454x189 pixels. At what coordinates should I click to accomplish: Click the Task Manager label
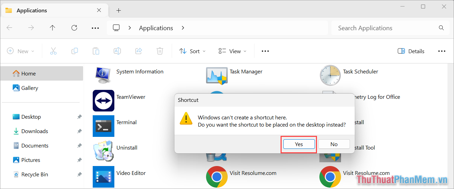pyautogui.click(x=246, y=71)
